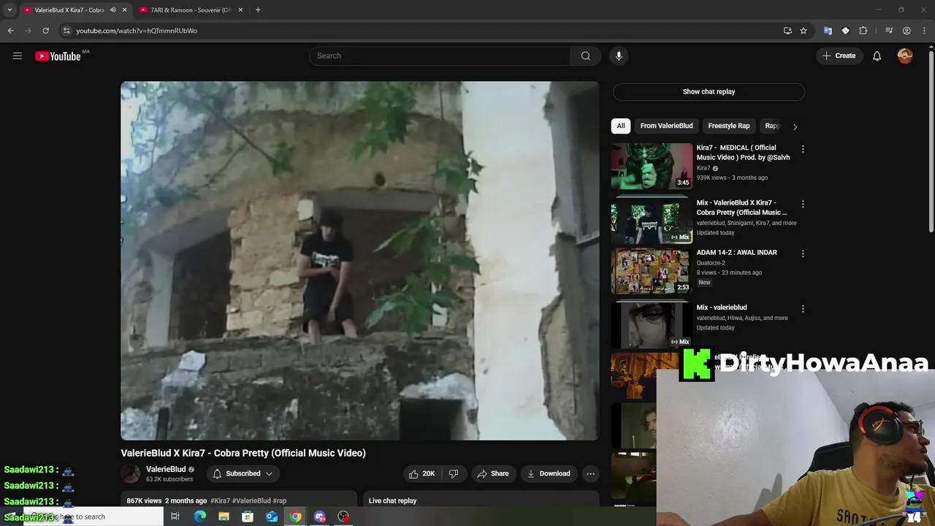Install app icon in the address bar
This screenshot has height=526, width=935.
[x=787, y=31]
